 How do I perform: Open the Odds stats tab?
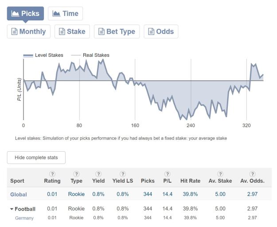click(x=160, y=31)
